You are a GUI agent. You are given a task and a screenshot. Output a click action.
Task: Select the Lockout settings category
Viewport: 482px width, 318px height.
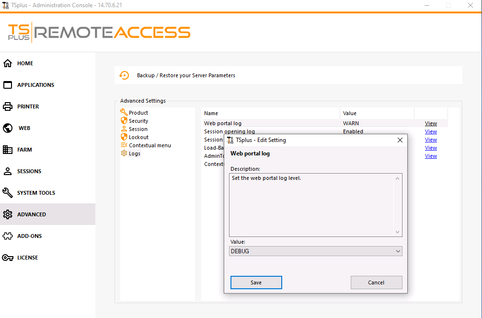tap(138, 137)
